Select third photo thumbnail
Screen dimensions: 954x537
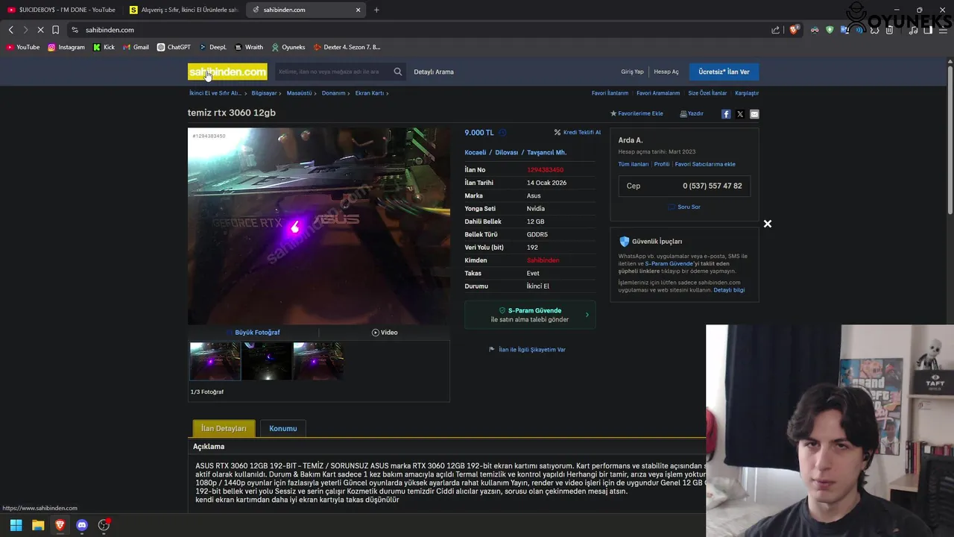pyautogui.click(x=318, y=361)
